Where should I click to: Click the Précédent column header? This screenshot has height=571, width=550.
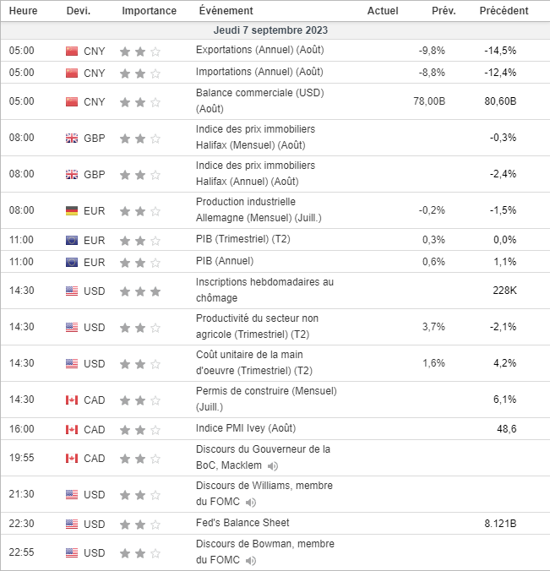click(x=504, y=11)
